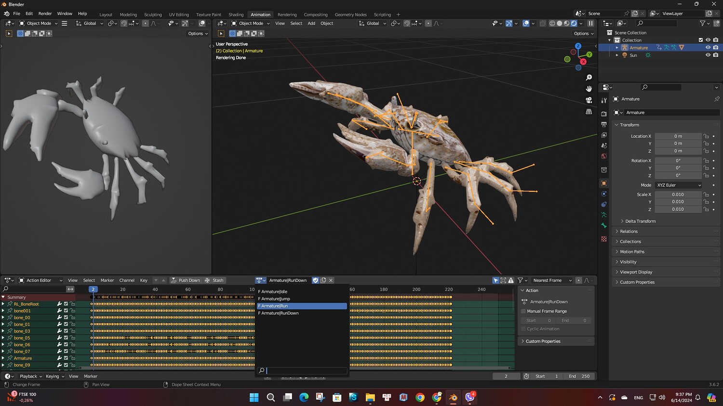Hide Armature in viewport via eye icon

(708, 48)
